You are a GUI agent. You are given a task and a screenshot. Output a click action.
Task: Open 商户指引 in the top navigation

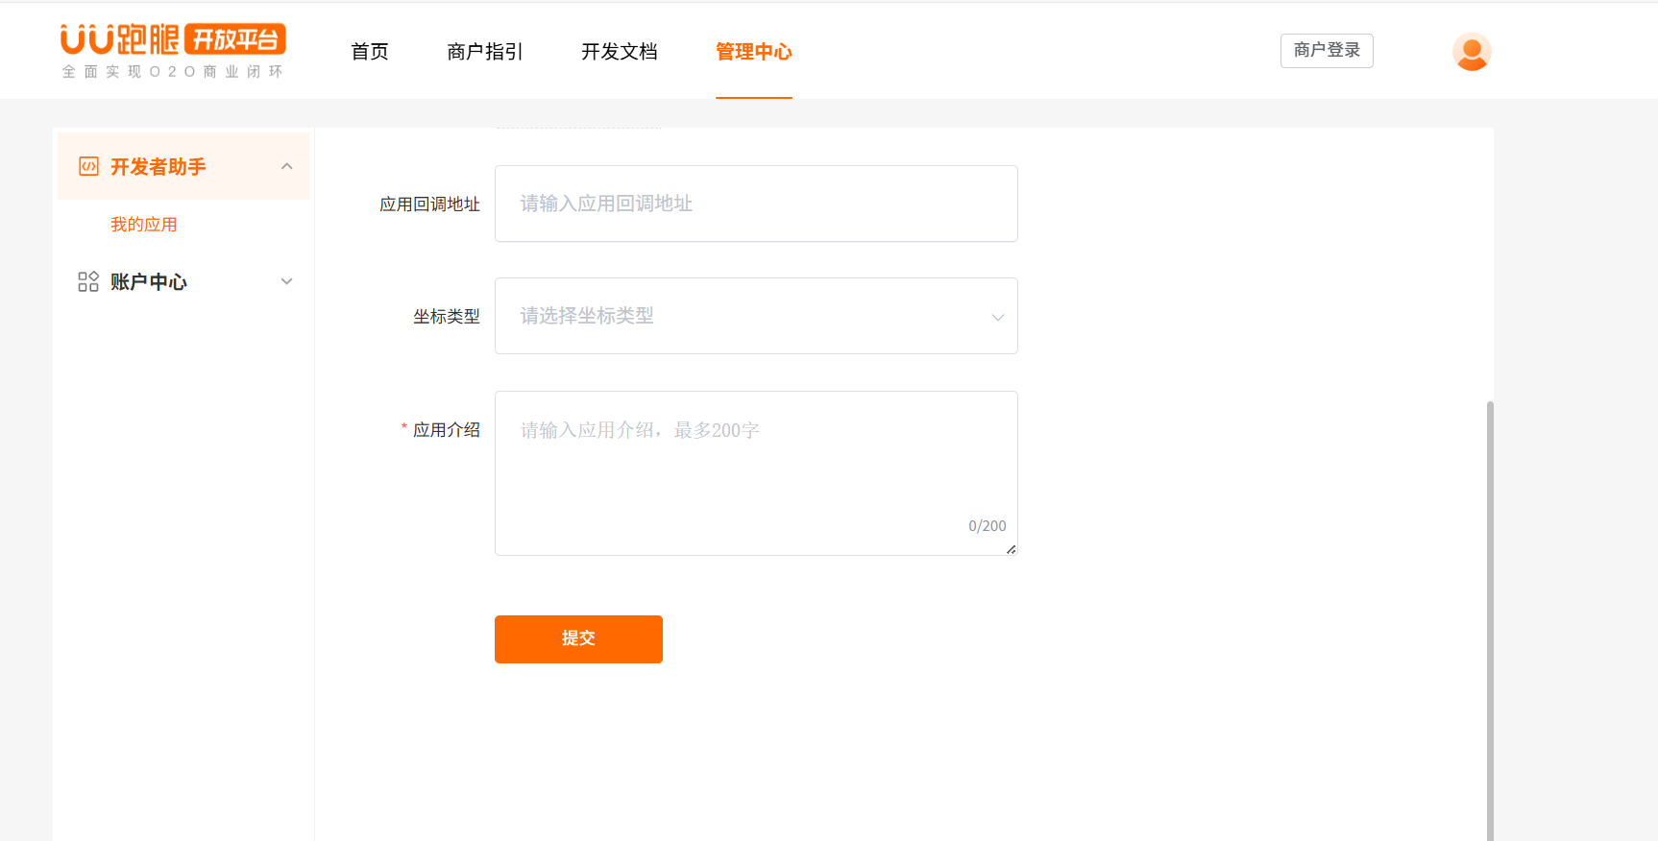pos(485,52)
